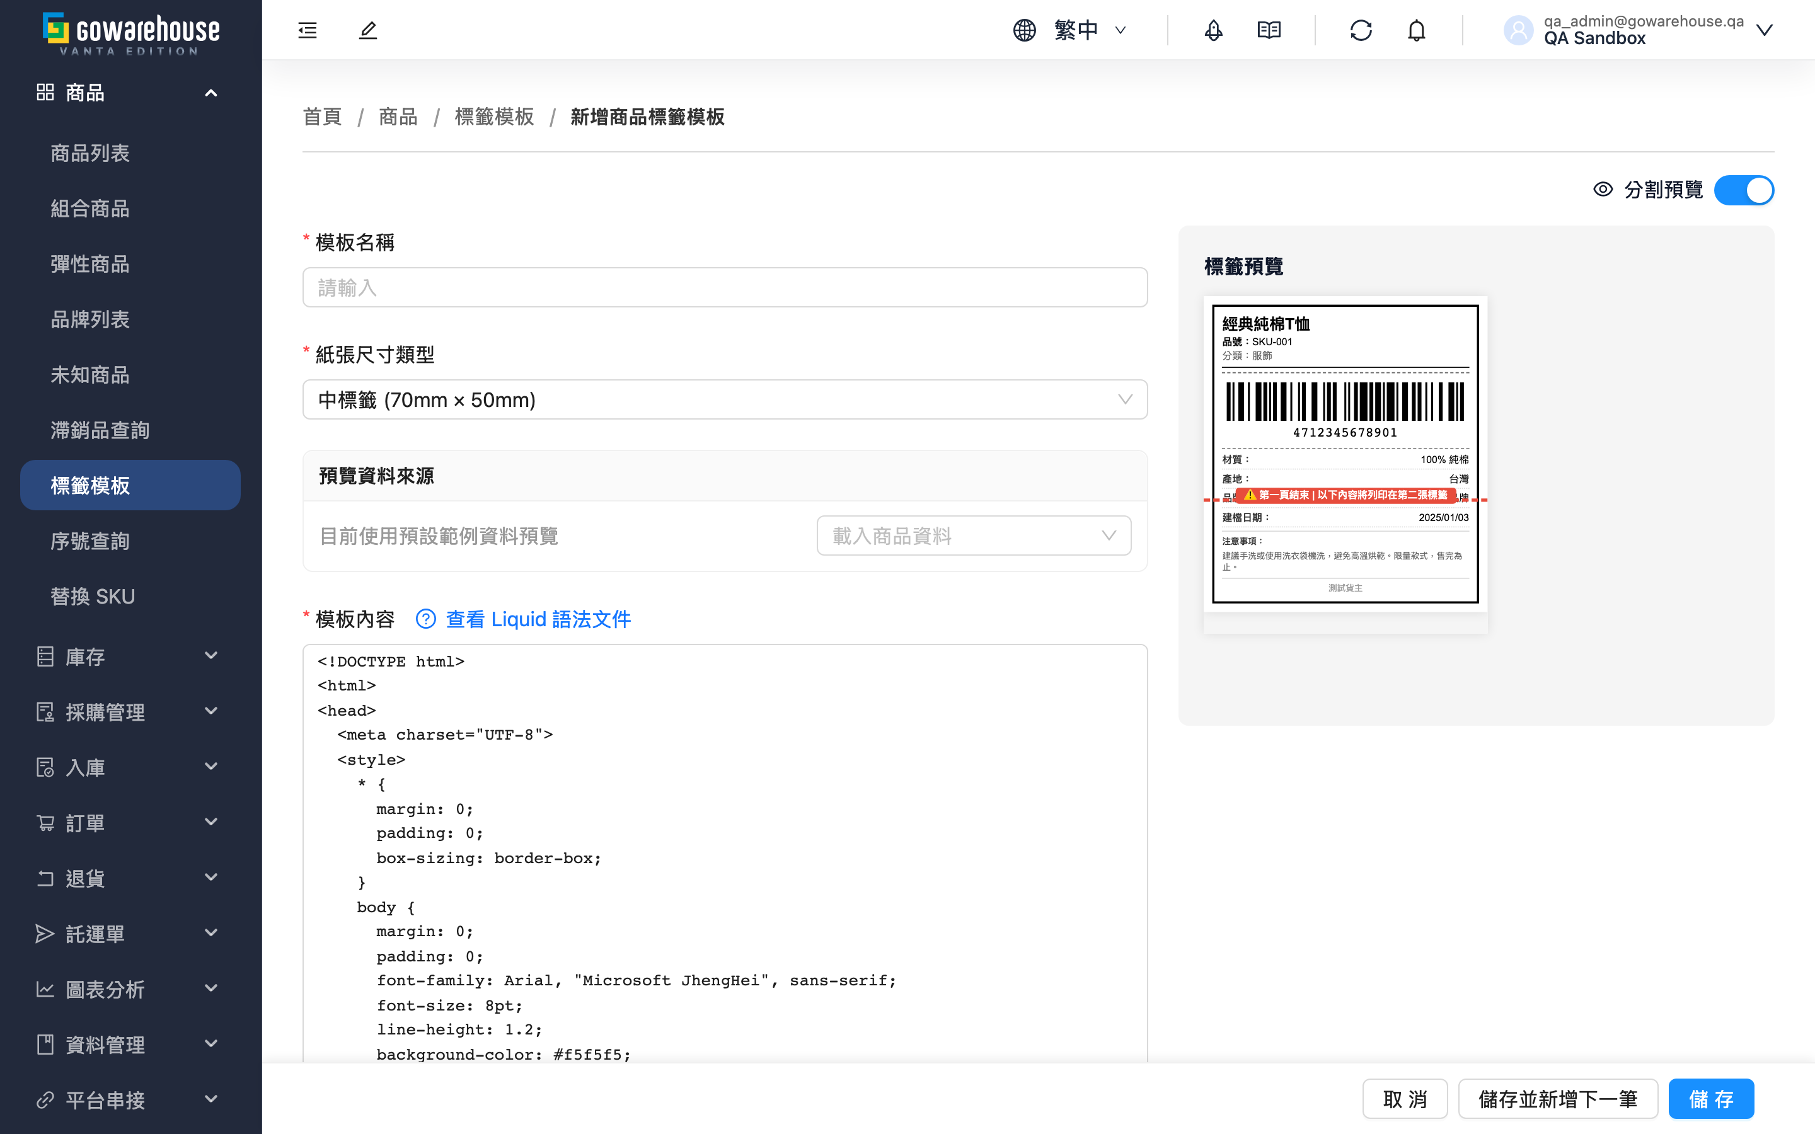1815x1134 pixels.
Task: Click the 資料管理 sidebar icon
Action: [45, 1045]
